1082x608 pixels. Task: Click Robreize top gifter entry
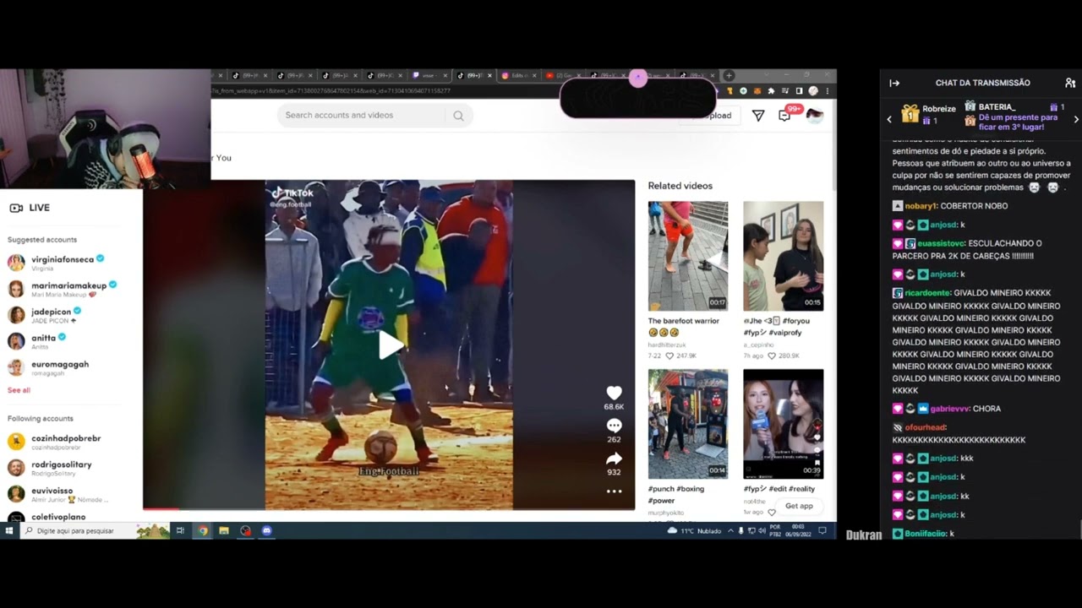click(928, 114)
